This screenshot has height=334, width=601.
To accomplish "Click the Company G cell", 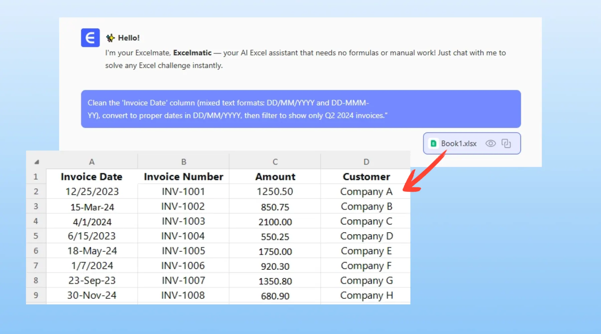I will 366,281.
